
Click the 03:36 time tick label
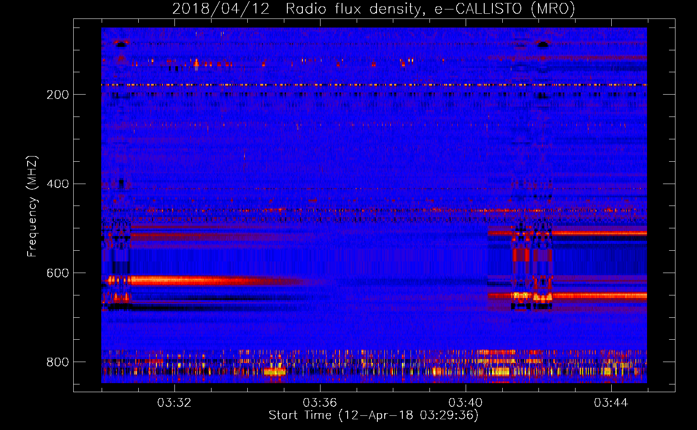pos(320,403)
